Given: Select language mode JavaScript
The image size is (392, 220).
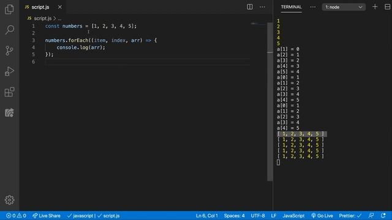Looking at the screenshot, I should [293, 216].
